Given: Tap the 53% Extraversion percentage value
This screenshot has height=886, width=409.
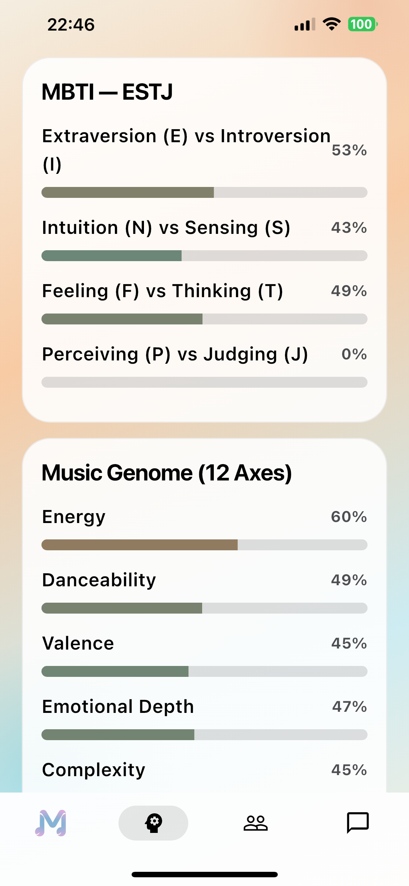Looking at the screenshot, I should [349, 150].
